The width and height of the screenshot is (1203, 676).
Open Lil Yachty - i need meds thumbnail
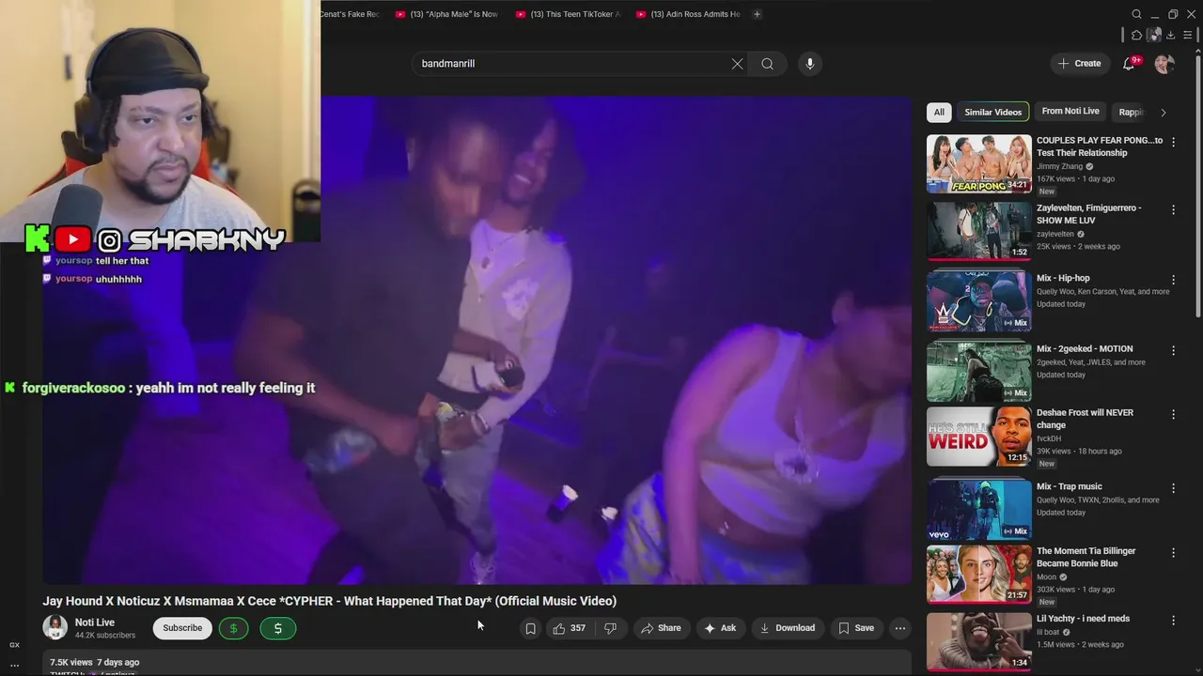tap(978, 641)
